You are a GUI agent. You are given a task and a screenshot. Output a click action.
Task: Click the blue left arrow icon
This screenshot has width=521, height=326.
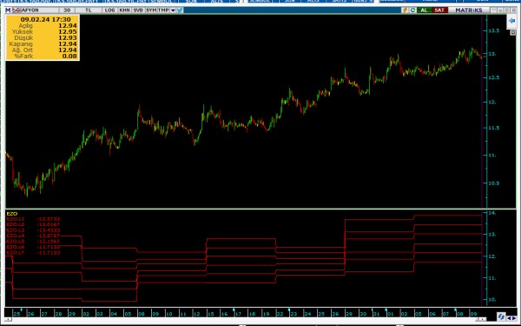[511, 21]
